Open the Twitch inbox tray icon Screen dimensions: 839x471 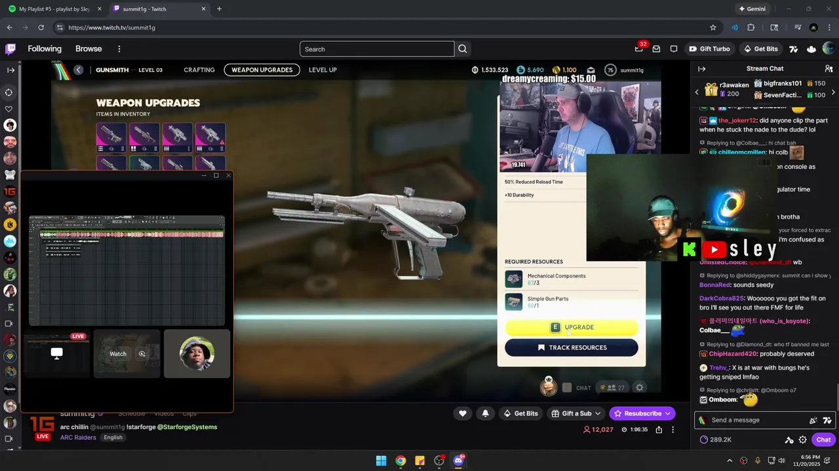point(656,49)
